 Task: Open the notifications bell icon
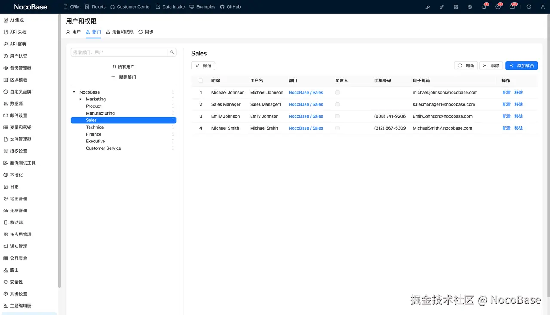coord(484,7)
